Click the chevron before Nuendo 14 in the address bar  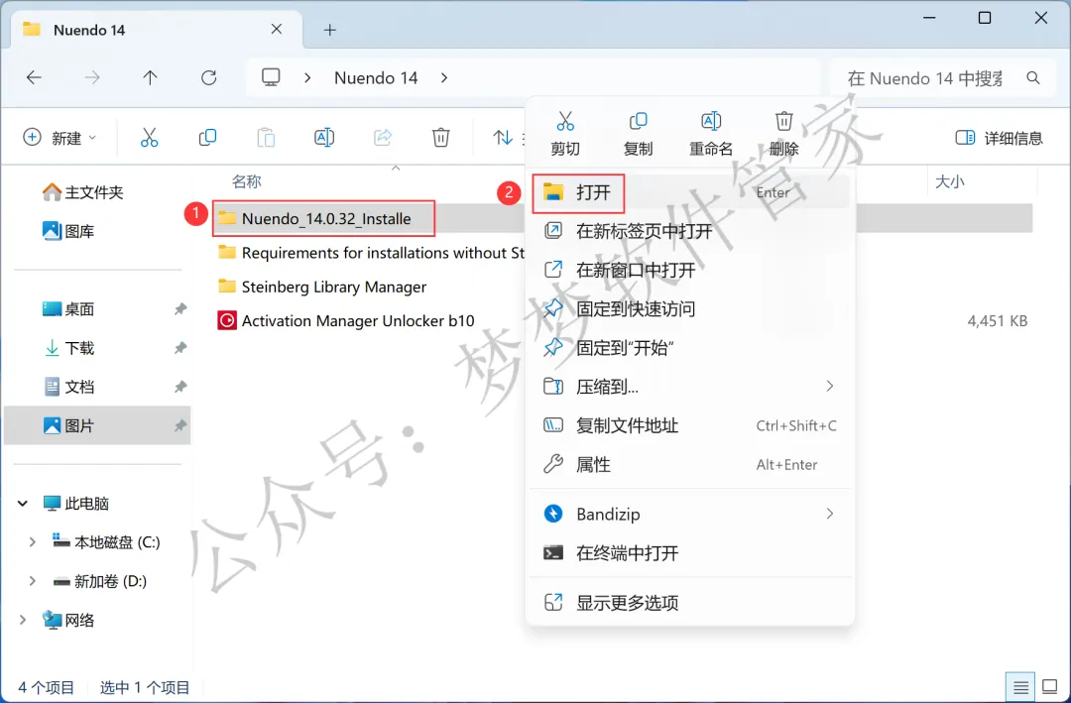(x=307, y=78)
